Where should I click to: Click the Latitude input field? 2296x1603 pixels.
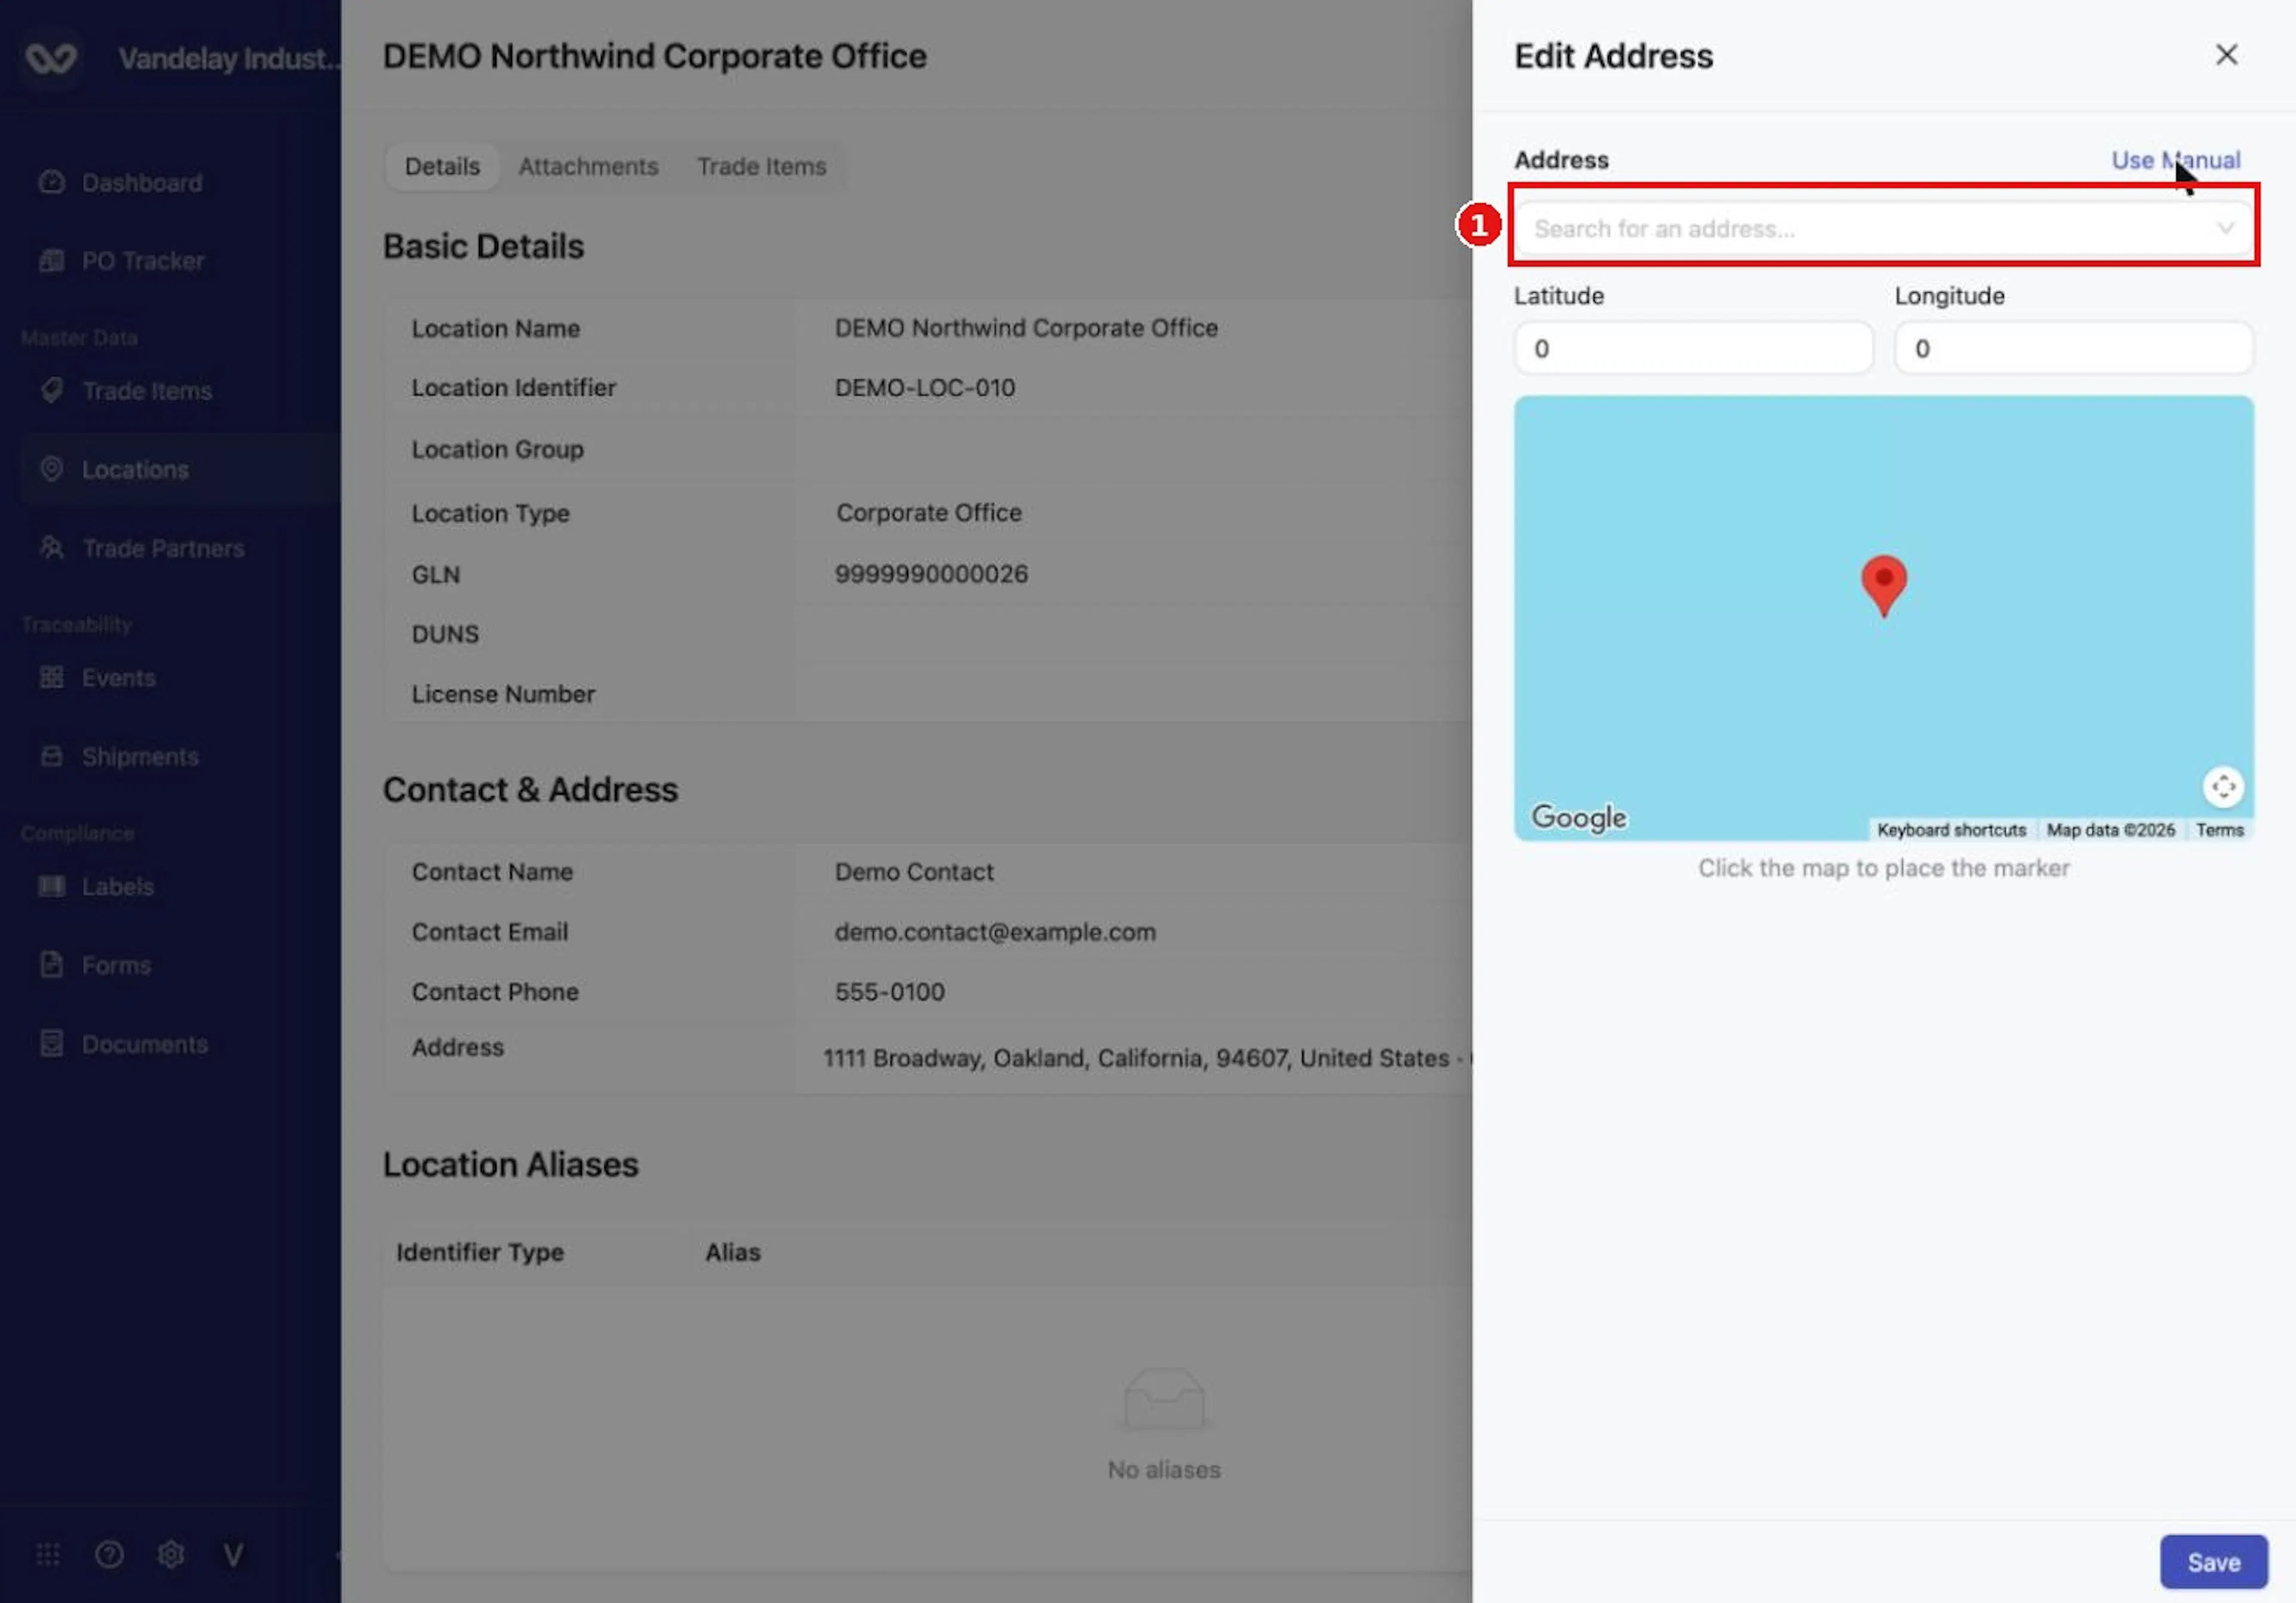tap(1693, 349)
